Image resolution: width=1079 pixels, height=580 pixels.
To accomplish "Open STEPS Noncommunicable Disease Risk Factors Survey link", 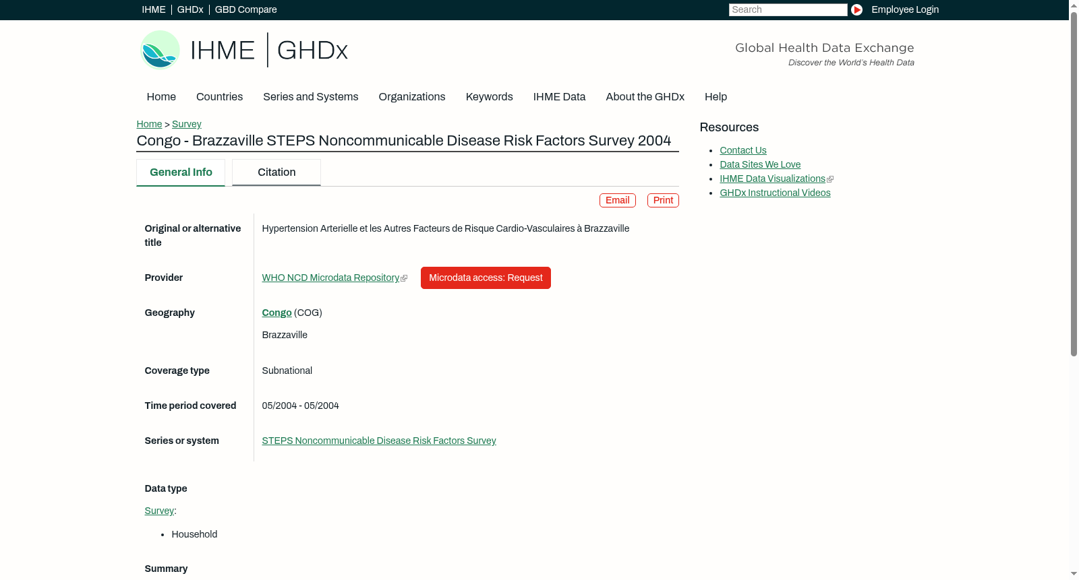I will tap(379, 441).
